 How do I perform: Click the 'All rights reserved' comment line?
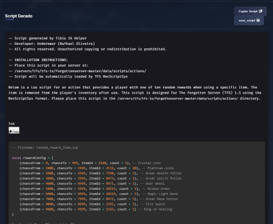point(87,49)
